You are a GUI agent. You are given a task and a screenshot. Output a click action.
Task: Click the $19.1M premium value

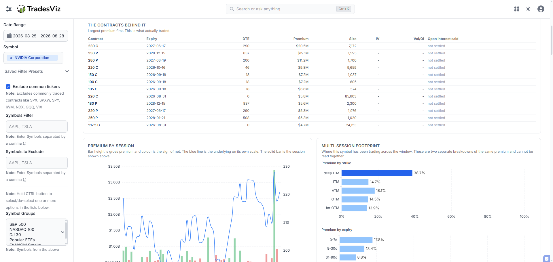coord(303,53)
